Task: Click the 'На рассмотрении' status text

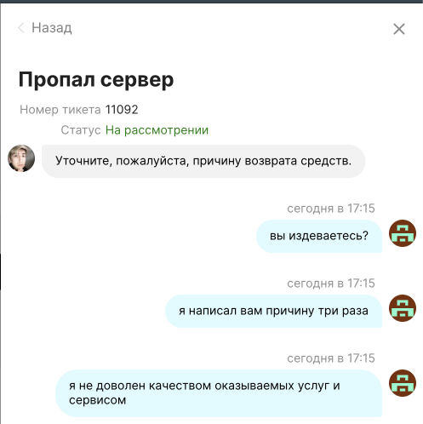Action: [157, 130]
